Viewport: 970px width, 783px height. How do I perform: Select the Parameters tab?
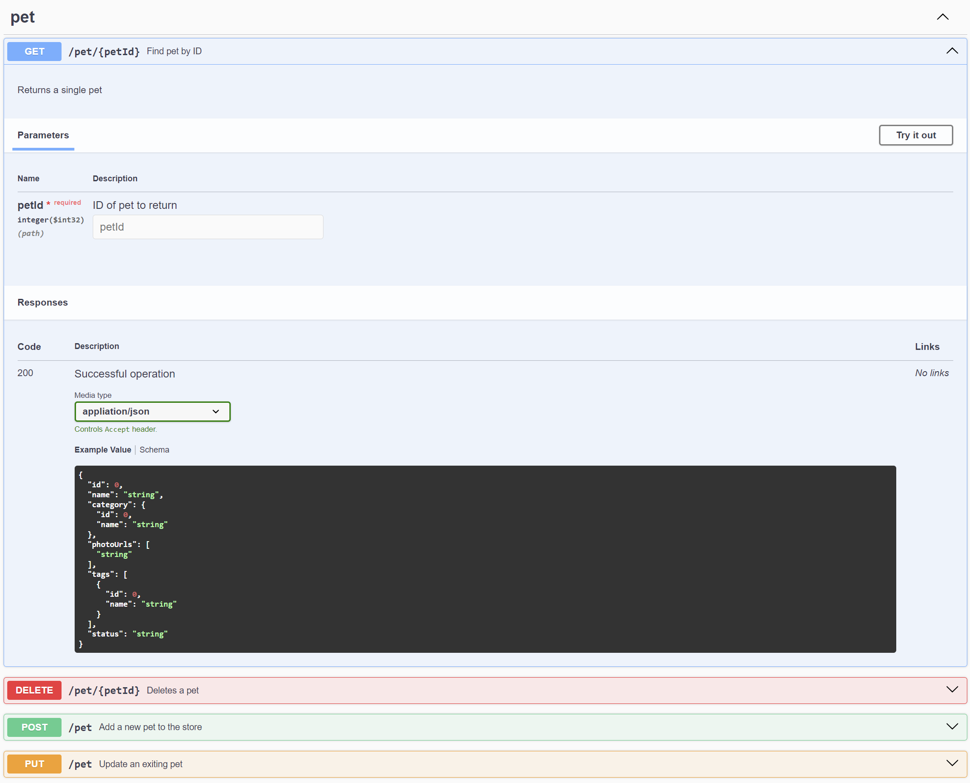click(43, 135)
